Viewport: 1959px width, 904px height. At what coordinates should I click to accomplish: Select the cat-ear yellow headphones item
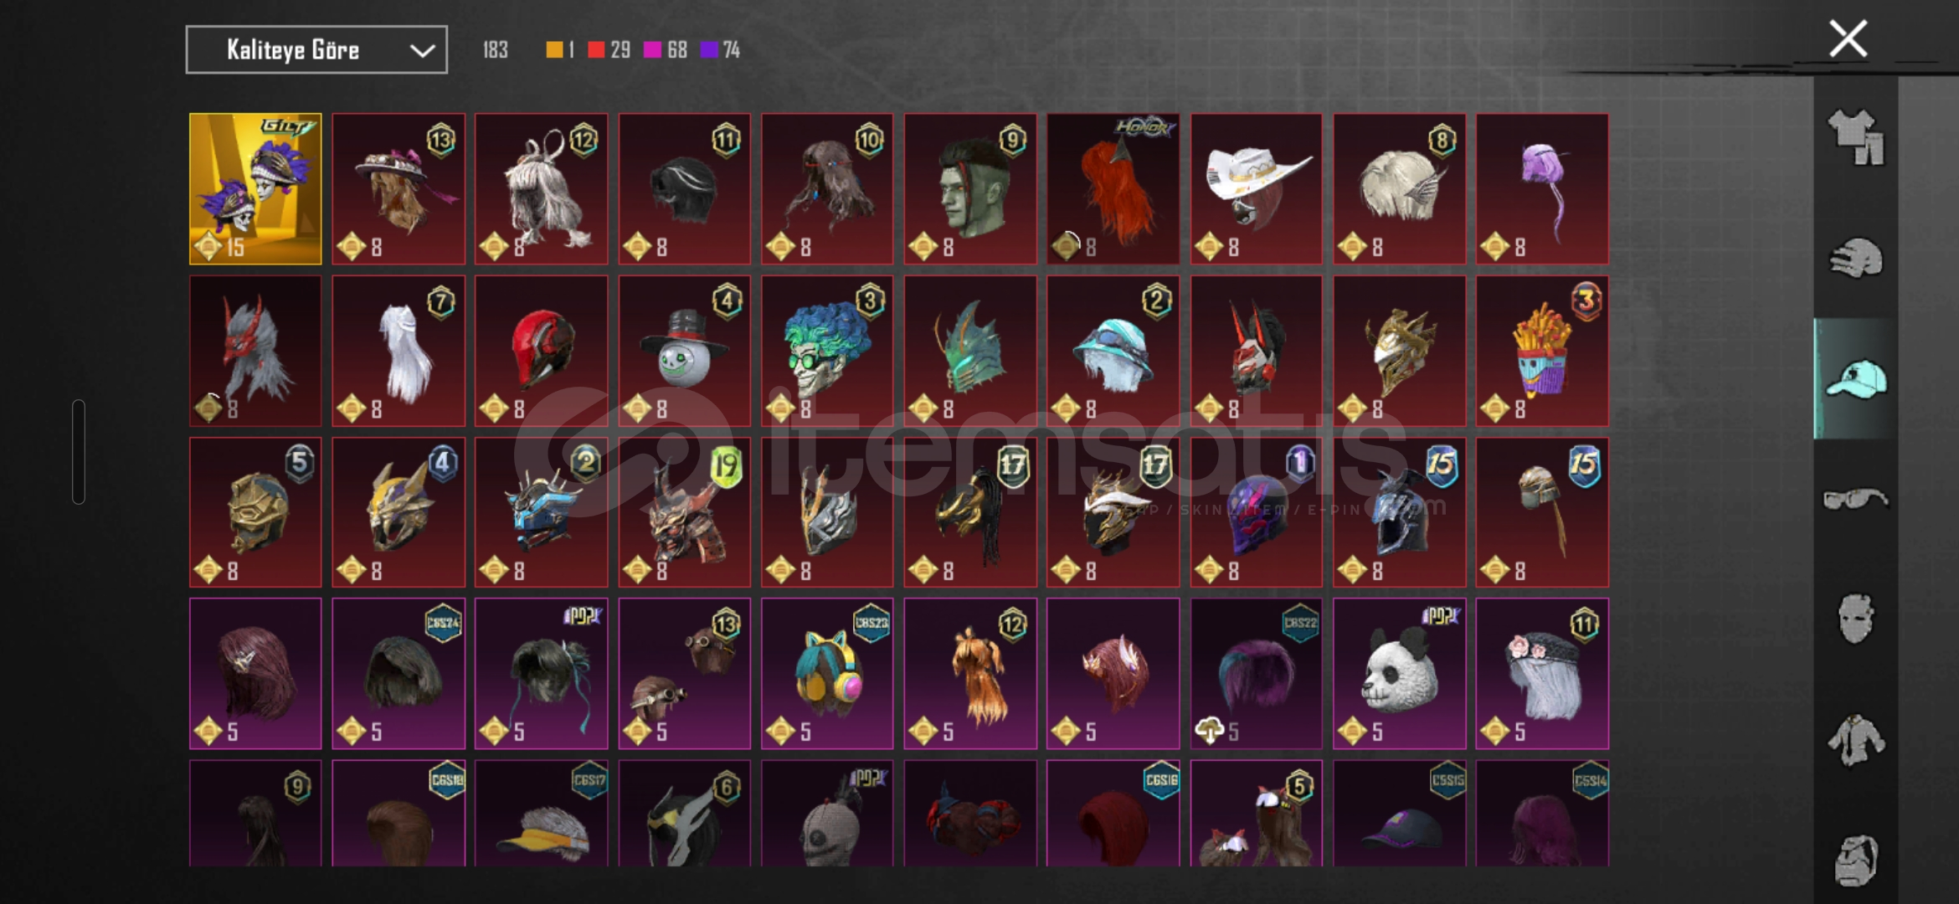pyautogui.click(x=827, y=674)
